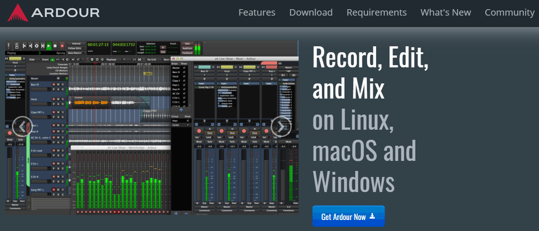Viewport: 539px width, 231px height.
Task: Click the Get Ardour Now button
Action: click(348, 217)
